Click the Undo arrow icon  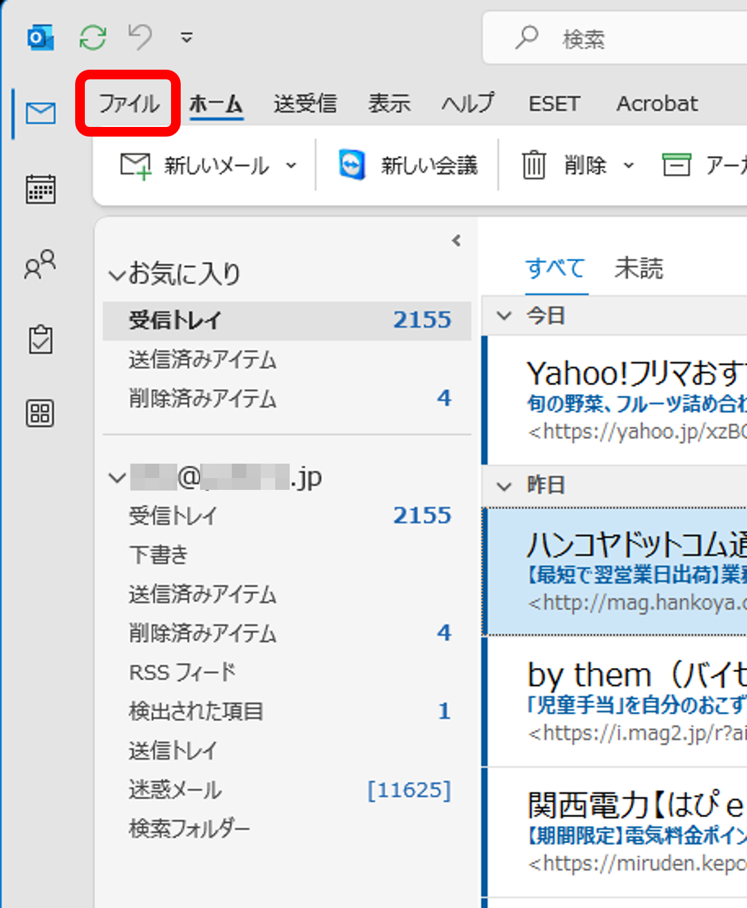click(x=140, y=37)
